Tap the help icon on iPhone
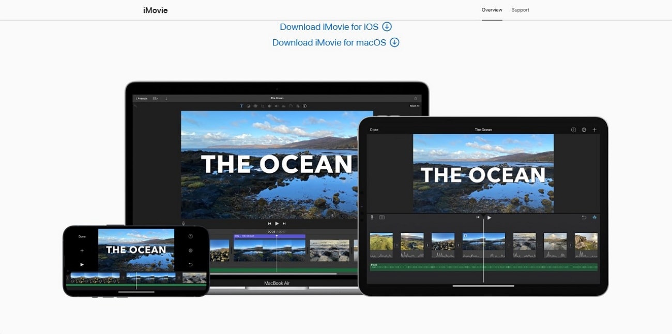672x334 pixels. pyautogui.click(x=191, y=236)
